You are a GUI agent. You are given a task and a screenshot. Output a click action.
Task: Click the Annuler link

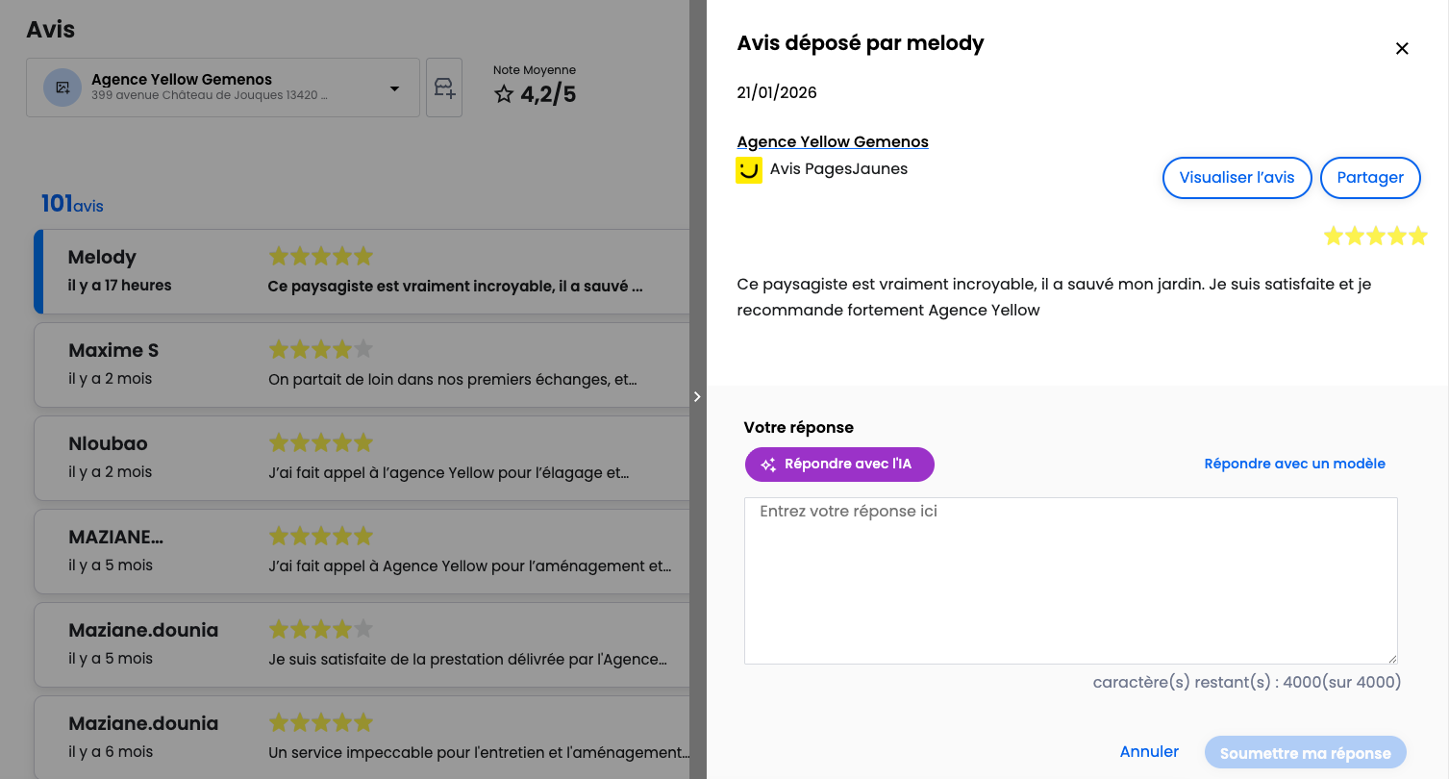pyautogui.click(x=1149, y=752)
